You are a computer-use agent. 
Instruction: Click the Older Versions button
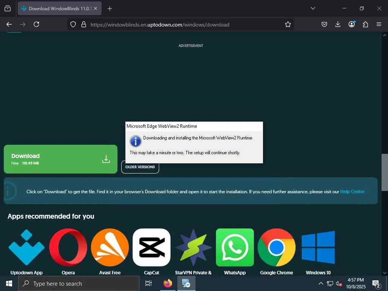(140, 167)
